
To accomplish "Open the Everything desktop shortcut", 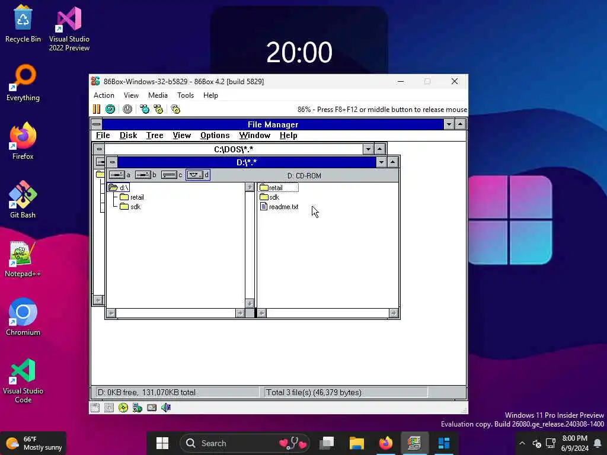I will pos(23,83).
